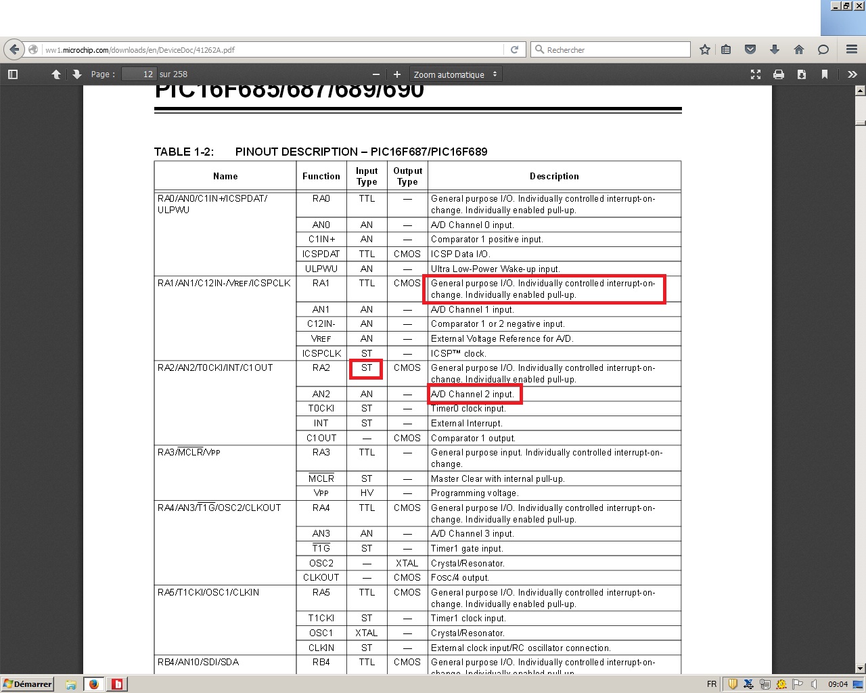Switch PDF to presentation mode
The image size is (866, 693).
[756, 74]
